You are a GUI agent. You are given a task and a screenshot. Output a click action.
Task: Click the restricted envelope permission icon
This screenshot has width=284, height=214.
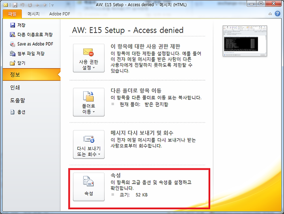pos(88,52)
